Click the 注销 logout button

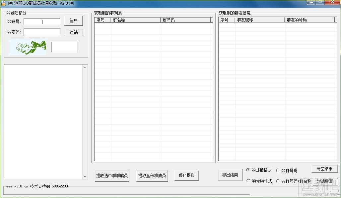click(x=74, y=32)
